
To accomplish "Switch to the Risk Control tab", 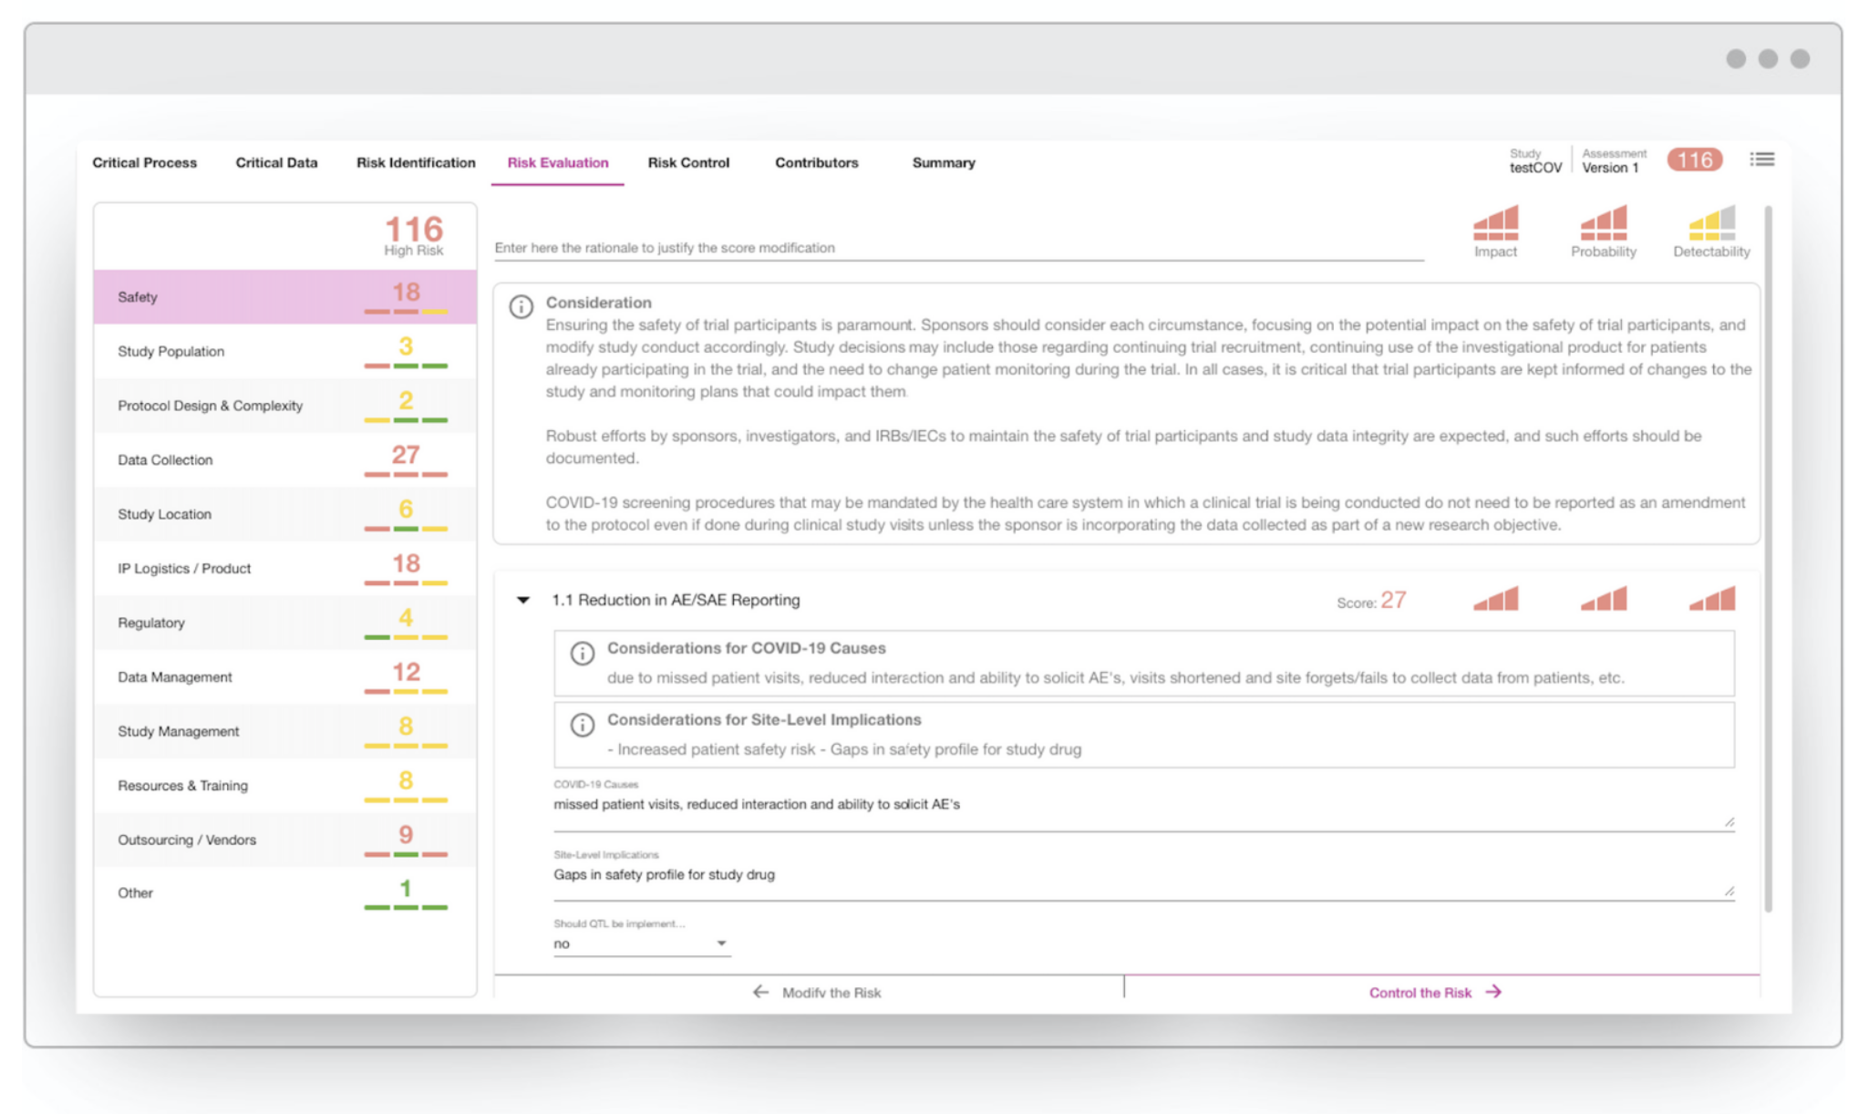I will (688, 162).
